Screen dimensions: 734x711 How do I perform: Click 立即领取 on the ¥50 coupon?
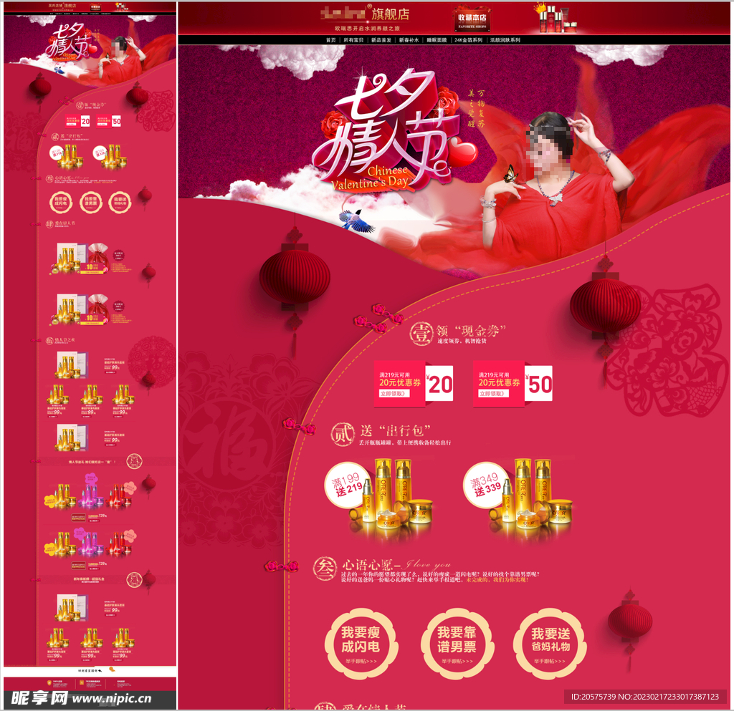493,394
